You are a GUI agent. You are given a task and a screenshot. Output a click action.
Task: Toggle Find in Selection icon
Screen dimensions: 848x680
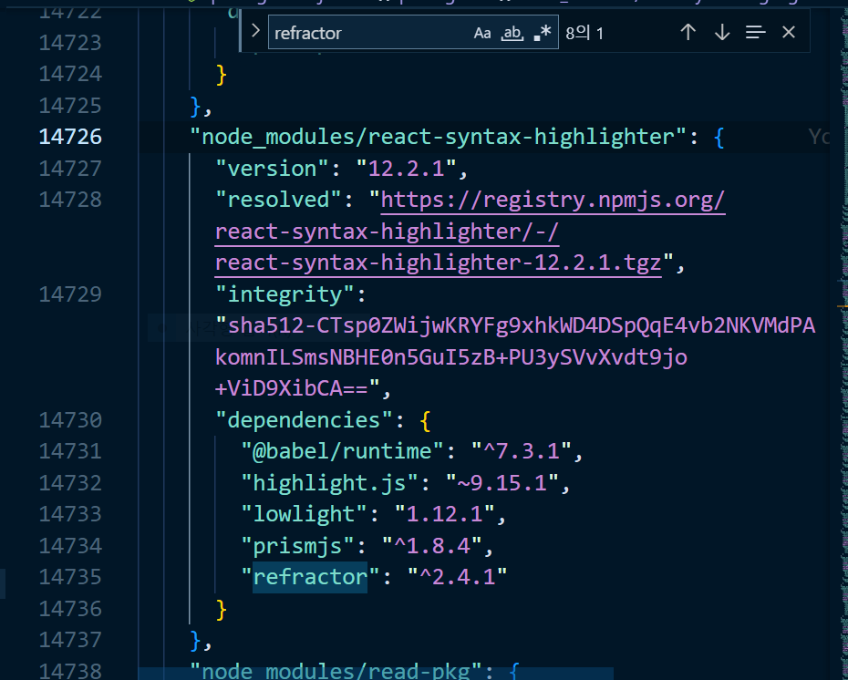click(x=756, y=33)
